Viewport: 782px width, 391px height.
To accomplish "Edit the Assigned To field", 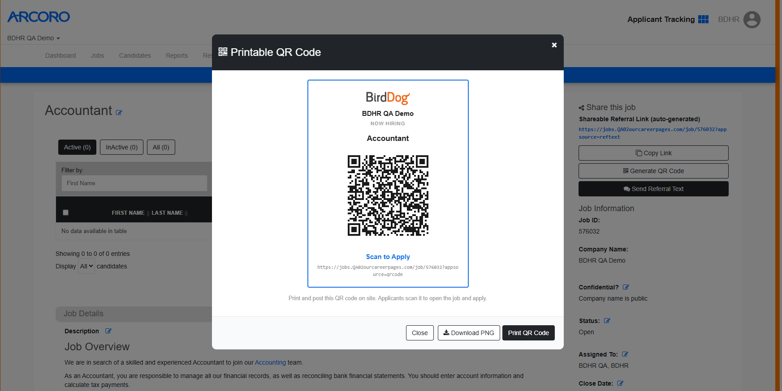I will (625, 354).
